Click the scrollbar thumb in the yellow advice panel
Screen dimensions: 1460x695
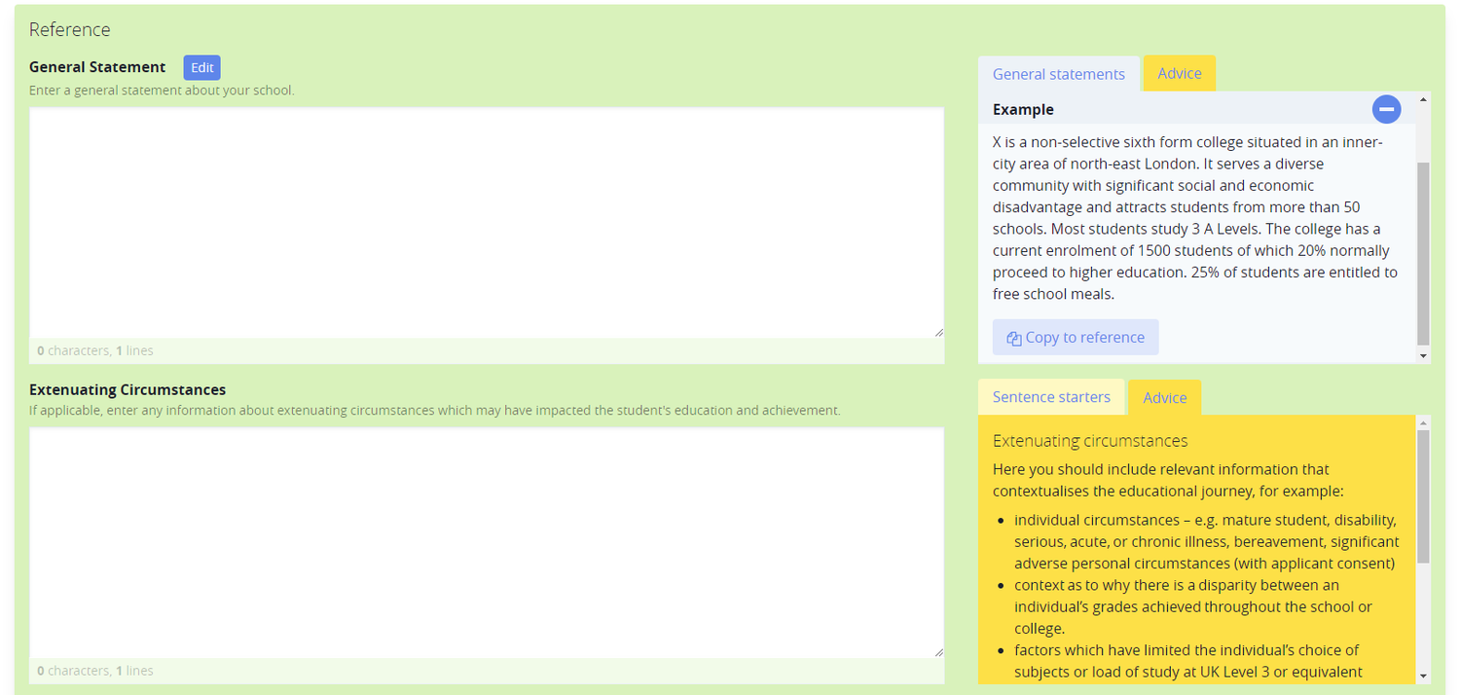1424,496
